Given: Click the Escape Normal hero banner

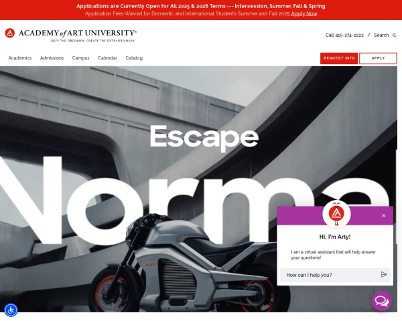Looking at the screenshot, I should [199, 189].
